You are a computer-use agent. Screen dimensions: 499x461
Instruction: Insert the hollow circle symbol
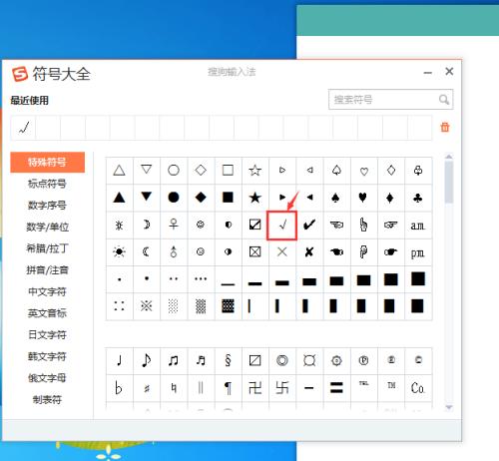174,171
